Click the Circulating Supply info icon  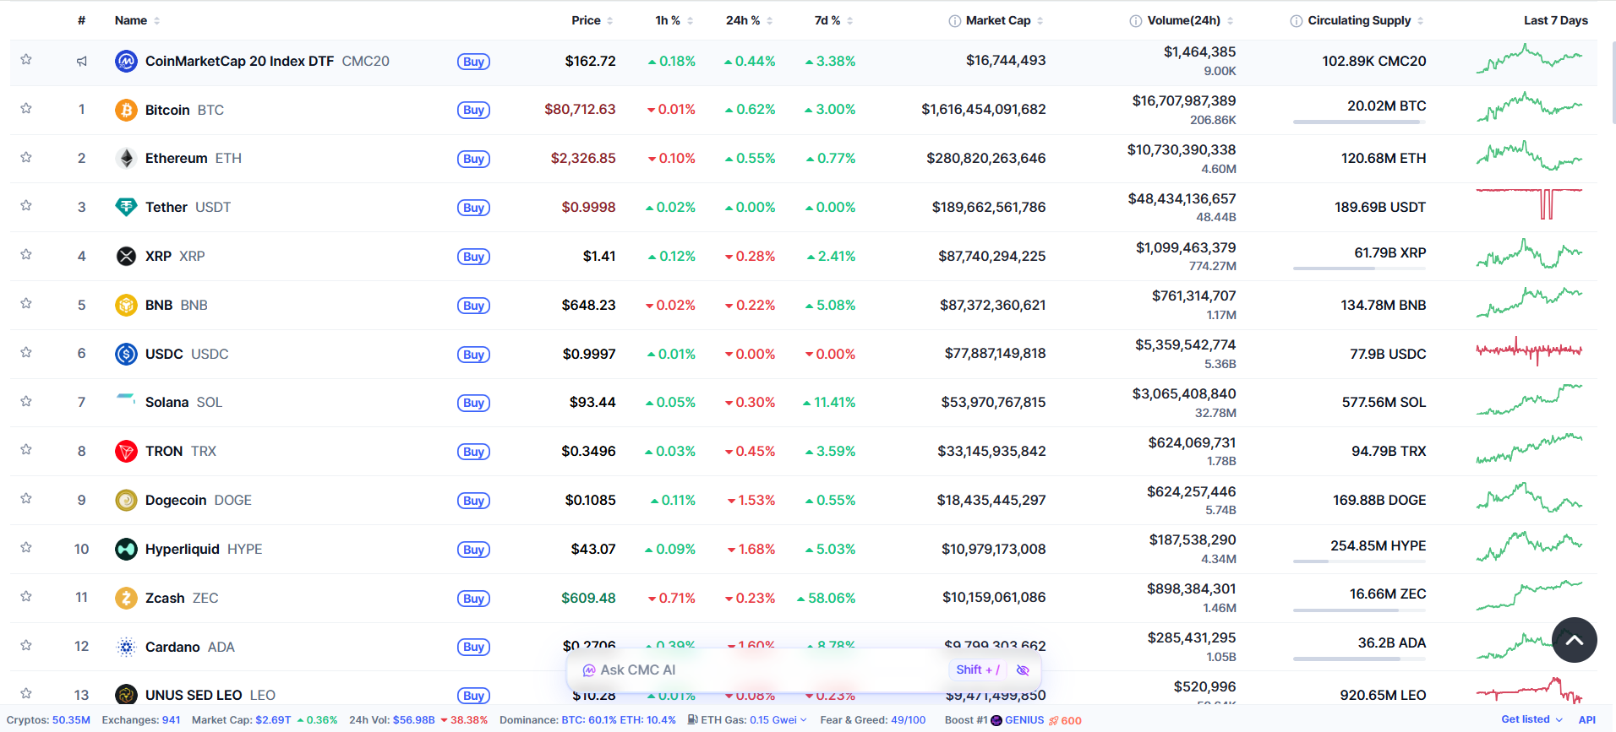click(1297, 21)
